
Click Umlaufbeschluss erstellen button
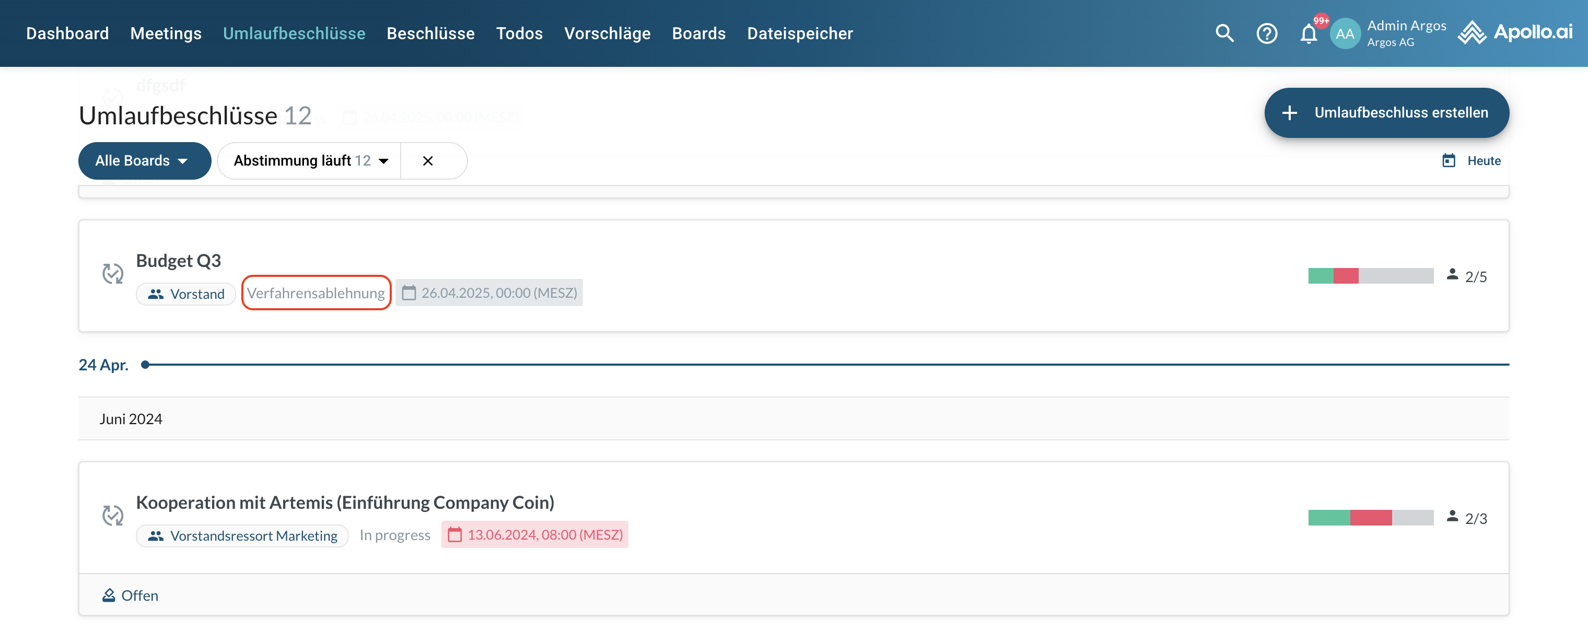pyautogui.click(x=1386, y=113)
